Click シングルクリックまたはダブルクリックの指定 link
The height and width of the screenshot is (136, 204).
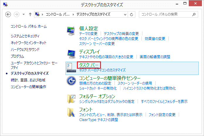pyautogui.click(x=107, y=101)
